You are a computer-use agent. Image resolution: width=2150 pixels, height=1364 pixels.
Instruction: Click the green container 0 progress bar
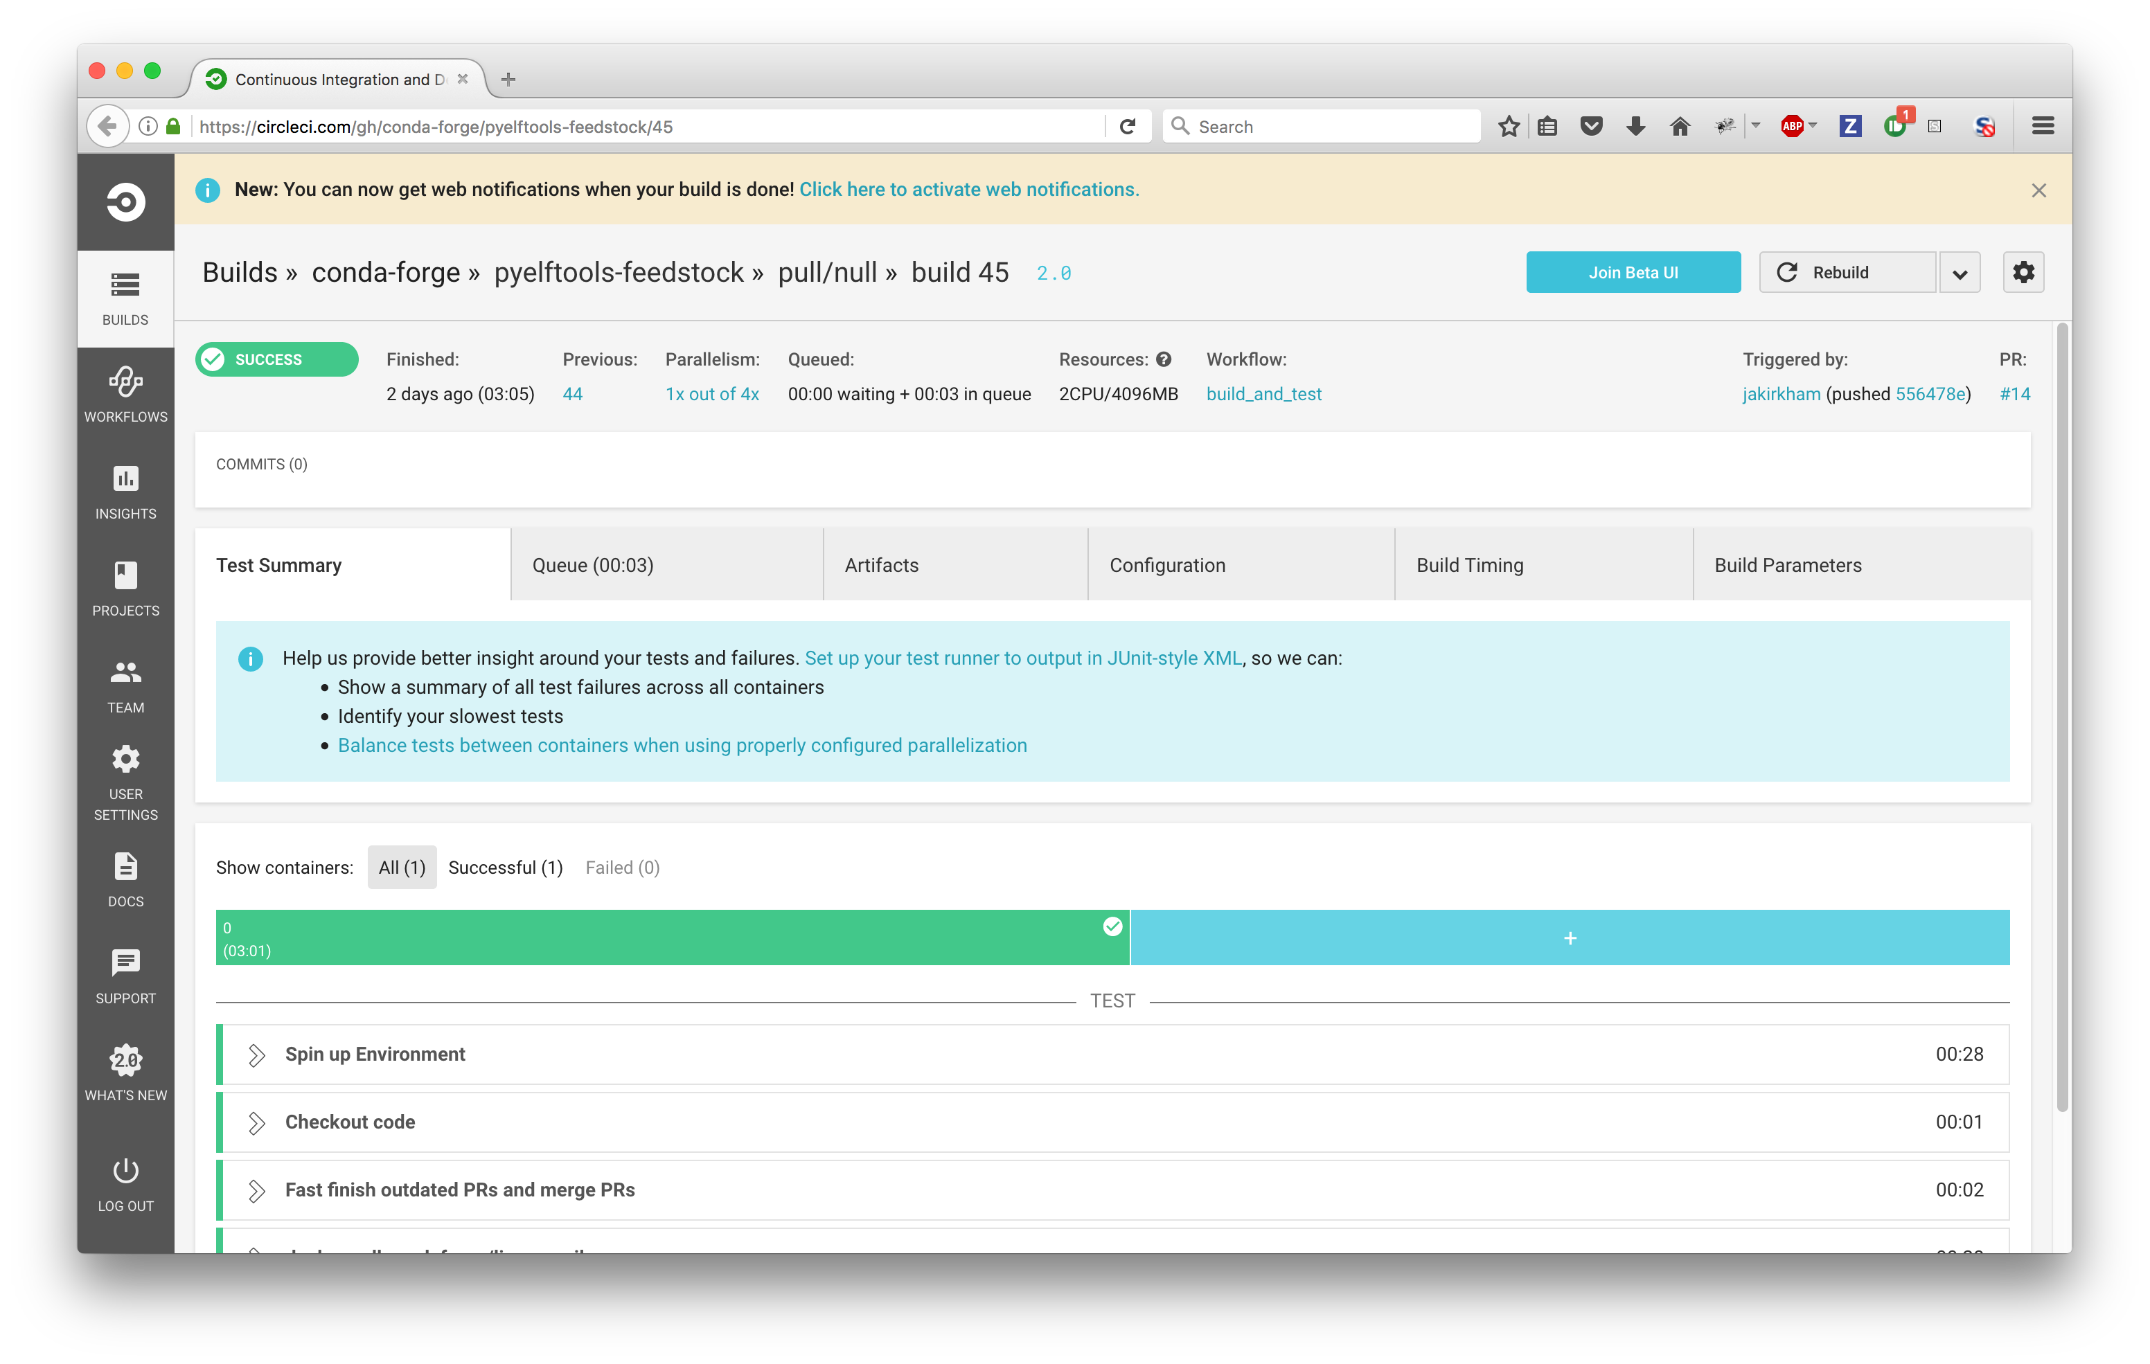click(x=671, y=938)
